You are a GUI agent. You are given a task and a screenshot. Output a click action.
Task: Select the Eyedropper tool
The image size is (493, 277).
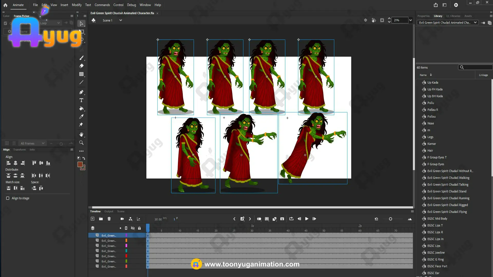click(x=81, y=117)
